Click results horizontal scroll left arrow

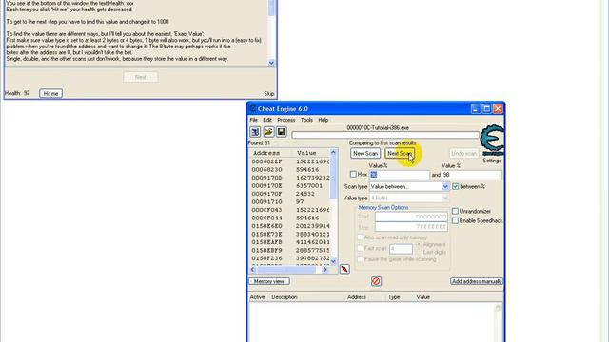pos(253,270)
